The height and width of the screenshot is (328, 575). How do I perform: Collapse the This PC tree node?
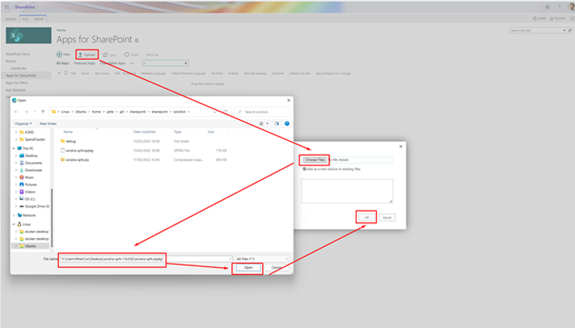(14, 148)
